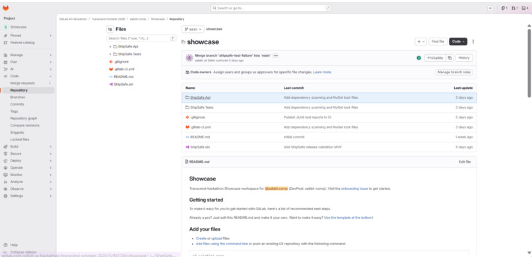Click the History button
This screenshot has height=257, width=532.
[x=464, y=58]
